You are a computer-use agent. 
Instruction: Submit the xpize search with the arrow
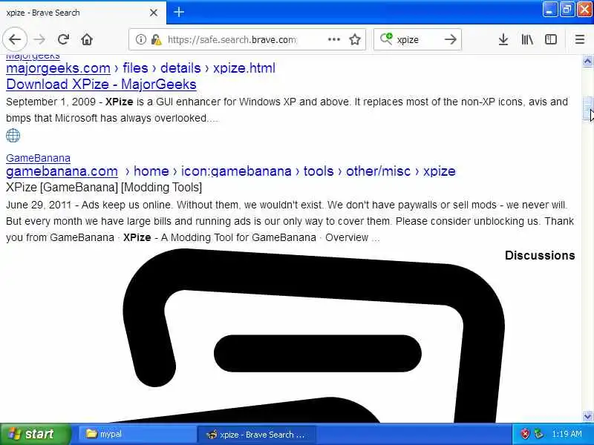[451, 39]
